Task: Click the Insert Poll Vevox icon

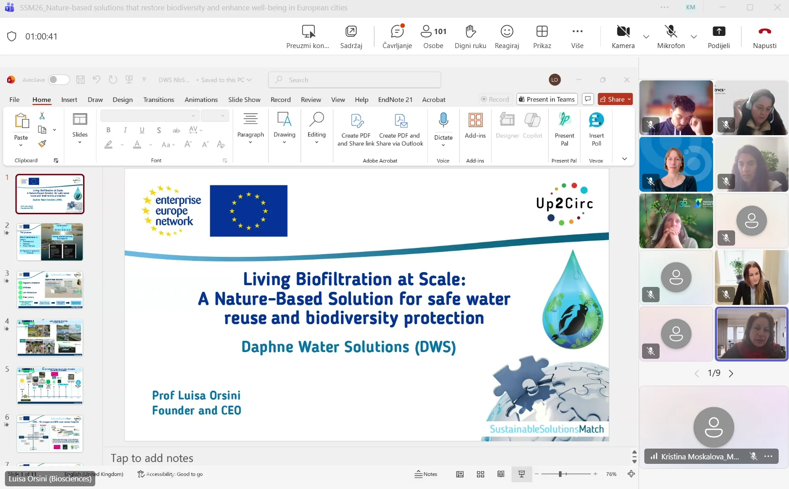Action: [596, 120]
